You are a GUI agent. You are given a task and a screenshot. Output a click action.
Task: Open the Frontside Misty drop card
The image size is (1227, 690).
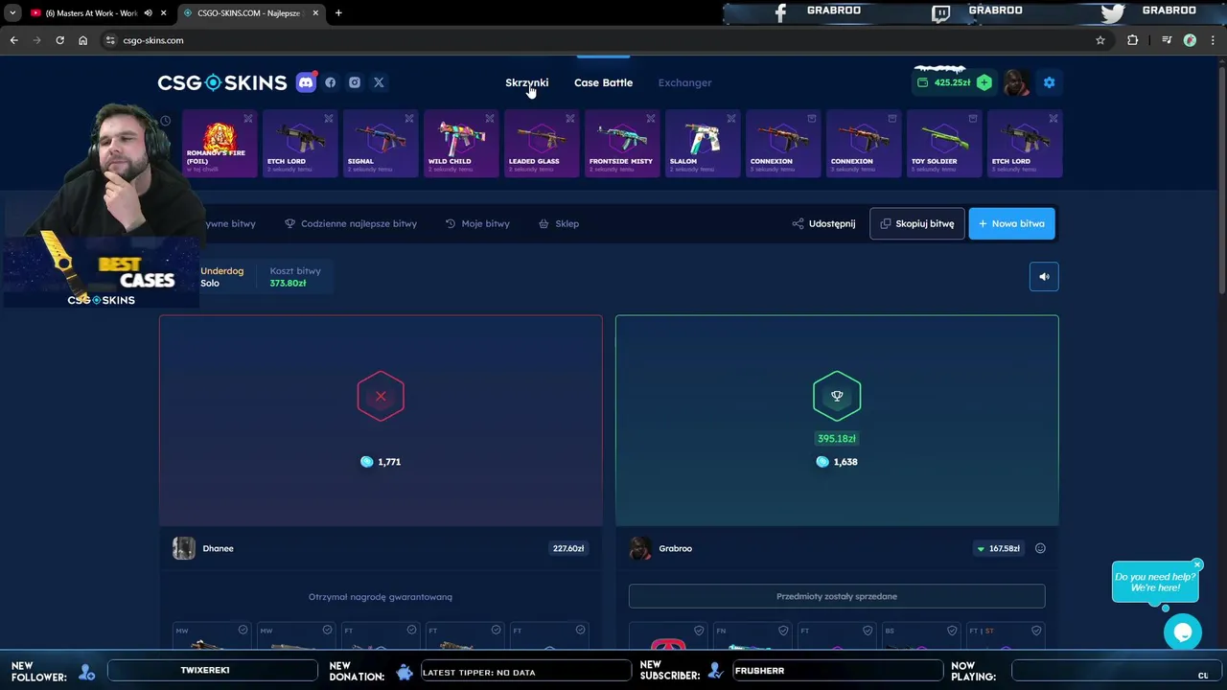click(622, 144)
